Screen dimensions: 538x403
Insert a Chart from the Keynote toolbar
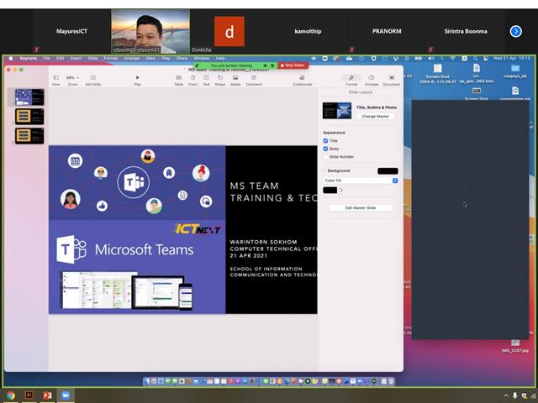click(x=193, y=78)
